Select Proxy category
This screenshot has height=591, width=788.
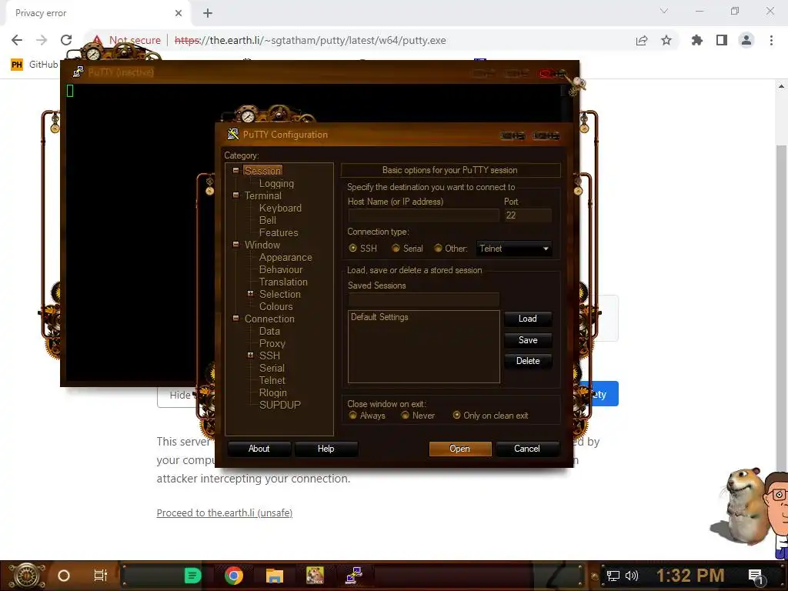pos(272,344)
